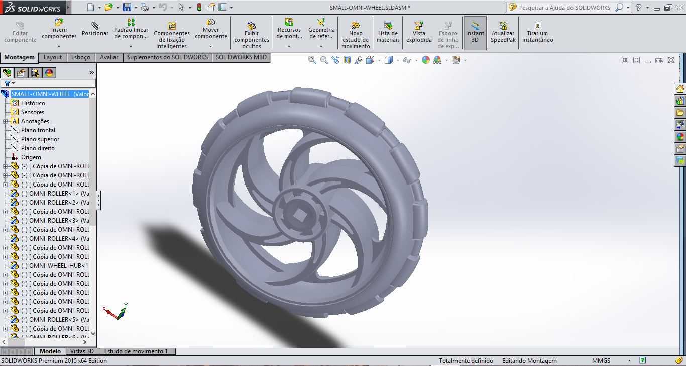Open the PropertyManager tab icon
Viewport: 686px width, 366px height.
(21, 73)
